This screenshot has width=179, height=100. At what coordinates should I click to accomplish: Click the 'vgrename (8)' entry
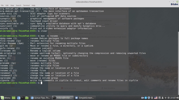[x=29, y=78]
